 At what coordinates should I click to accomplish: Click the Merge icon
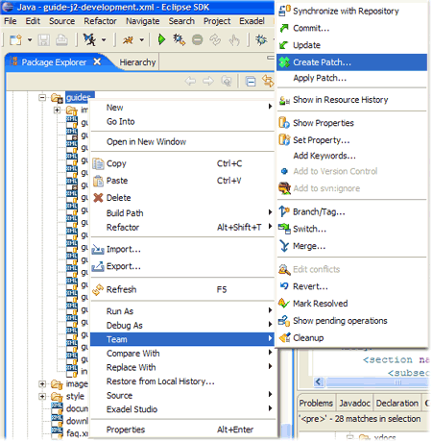tap(284, 246)
